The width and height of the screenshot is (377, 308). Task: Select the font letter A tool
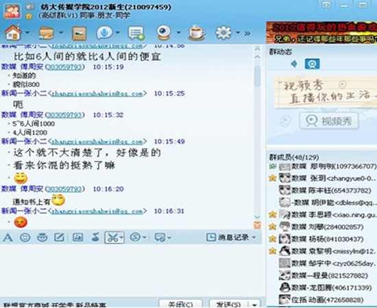[x=8, y=238]
